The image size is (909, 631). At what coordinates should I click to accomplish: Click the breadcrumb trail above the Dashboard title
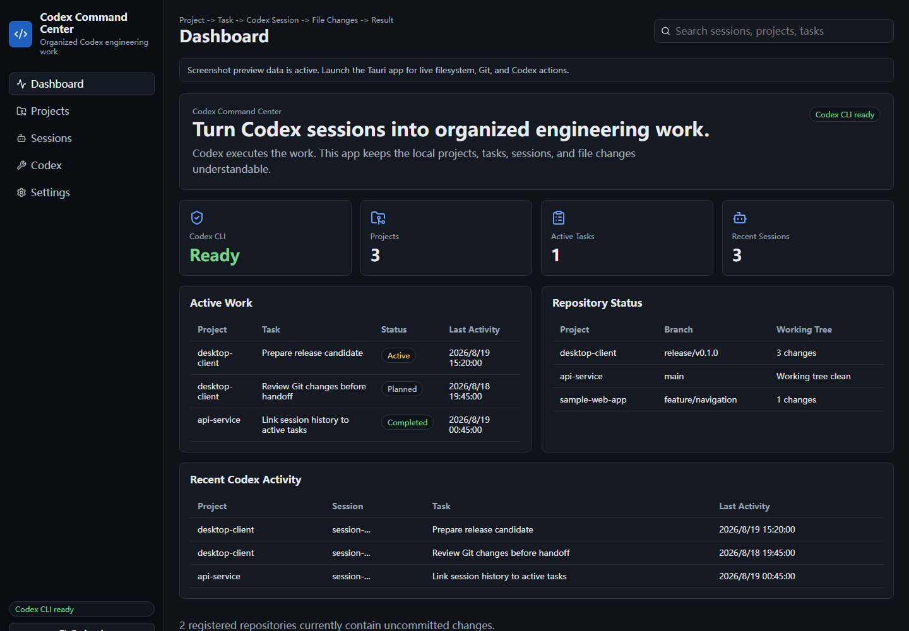pyautogui.click(x=286, y=20)
